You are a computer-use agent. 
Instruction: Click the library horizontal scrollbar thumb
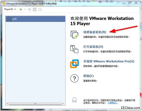[x=35, y=104]
